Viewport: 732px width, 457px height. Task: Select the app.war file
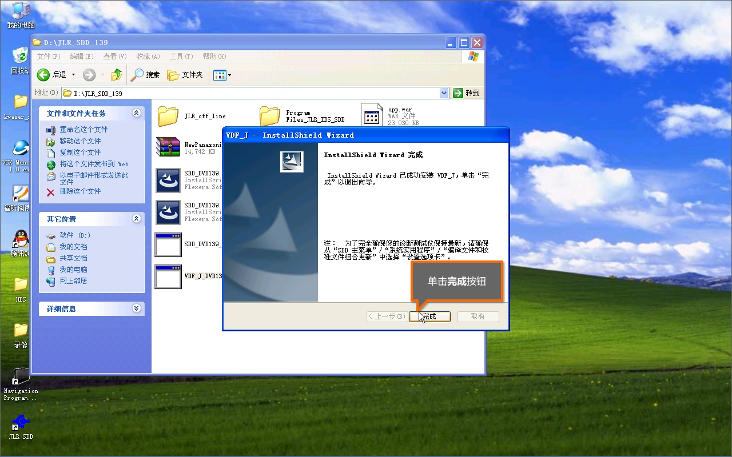tap(390, 116)
